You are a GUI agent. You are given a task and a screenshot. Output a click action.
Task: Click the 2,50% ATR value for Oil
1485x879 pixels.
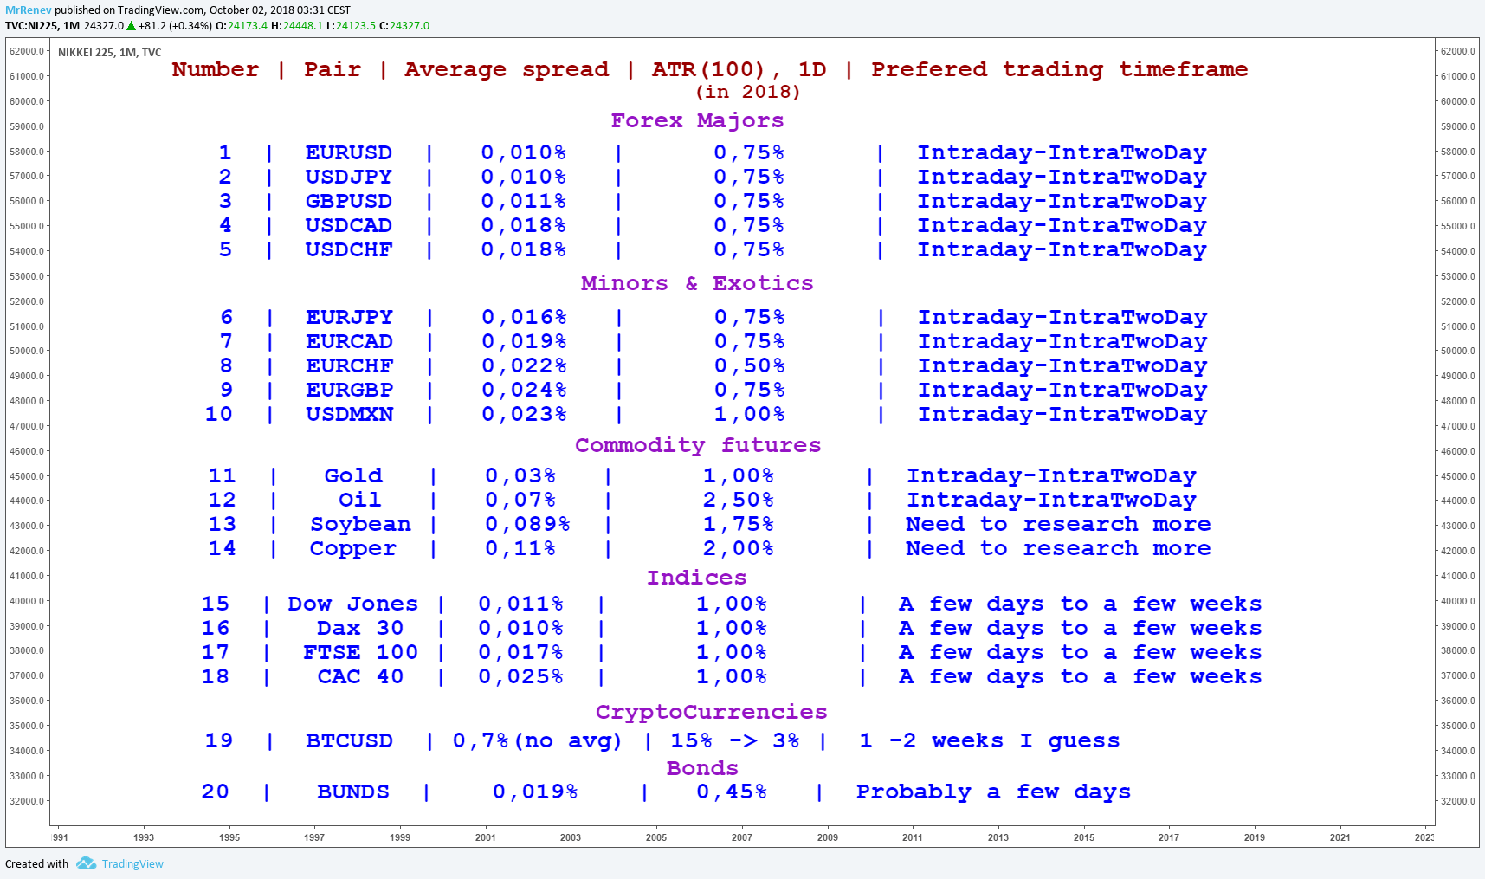click(x=739, y=500)
